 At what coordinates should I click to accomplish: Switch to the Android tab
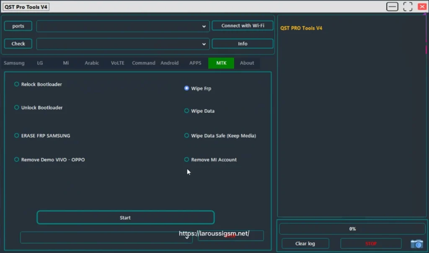point(169,63)
